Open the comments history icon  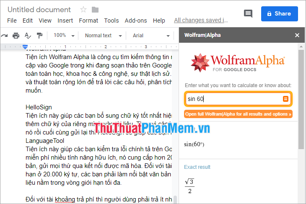pyautogui.click(x=248, y=13)
